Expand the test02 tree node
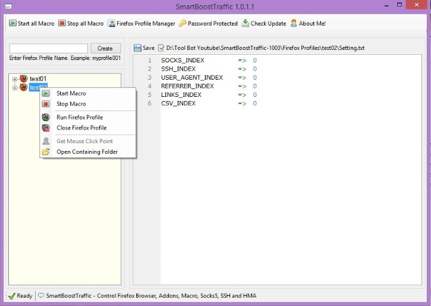431x306 pixels. point(15,88)
